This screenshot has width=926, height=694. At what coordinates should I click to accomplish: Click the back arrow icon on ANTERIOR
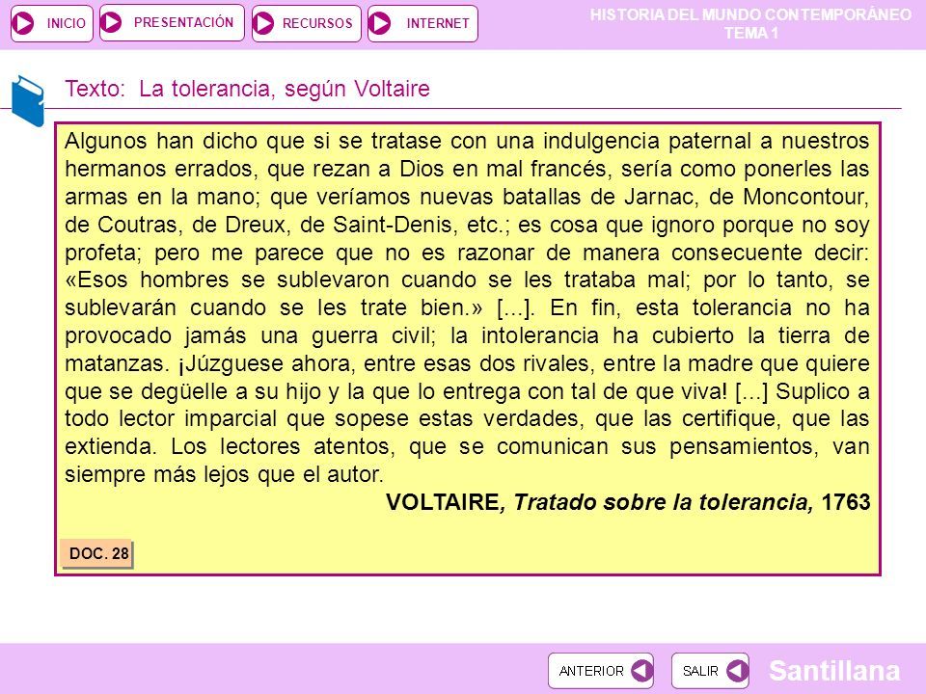coord(641,671)
